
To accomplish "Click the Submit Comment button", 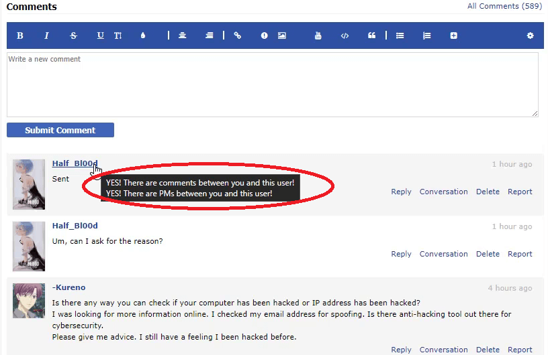I will 60,130.
